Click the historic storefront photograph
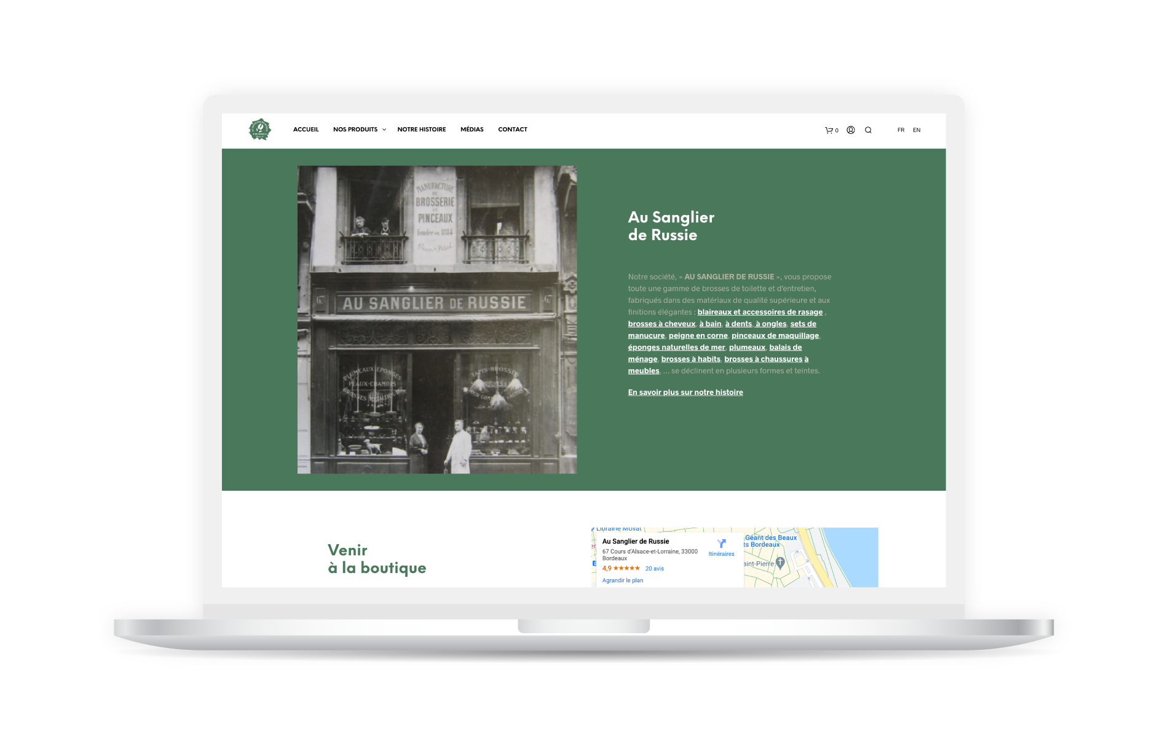This screenshot has height=745, width=1168. point(437,319)
